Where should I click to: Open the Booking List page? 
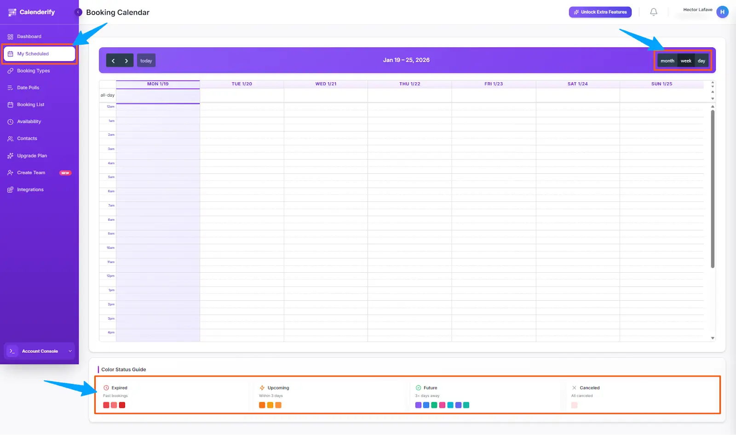pyautogui.click(x=30, y=104)
